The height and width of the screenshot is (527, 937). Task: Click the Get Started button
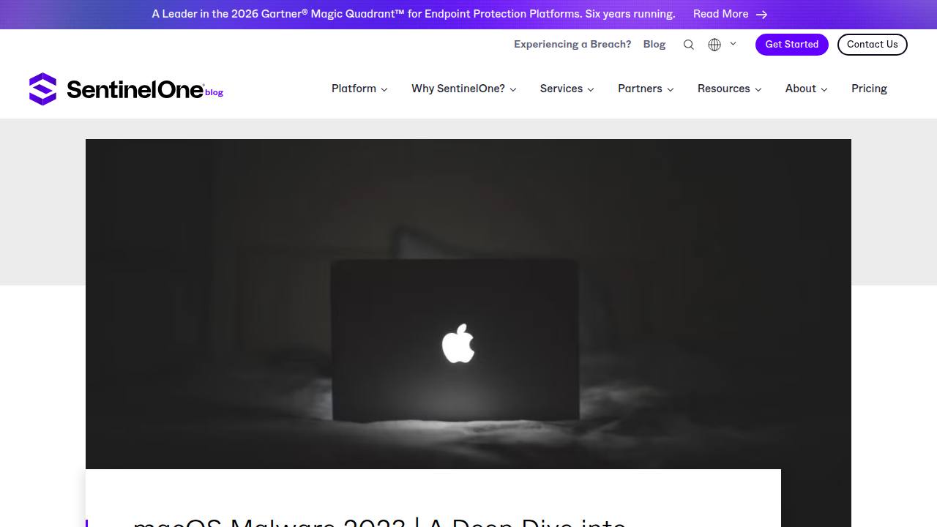[x=792, y=44]
